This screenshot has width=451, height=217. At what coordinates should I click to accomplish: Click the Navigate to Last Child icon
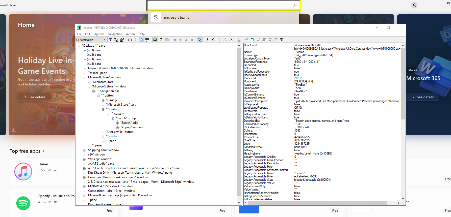click(231, 40)
